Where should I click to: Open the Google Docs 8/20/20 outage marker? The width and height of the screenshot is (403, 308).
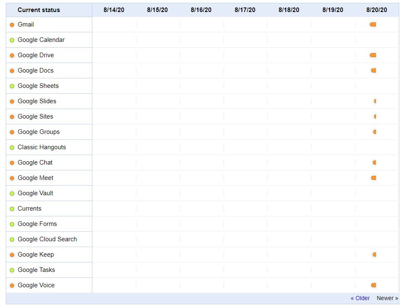tap(374, 70)
